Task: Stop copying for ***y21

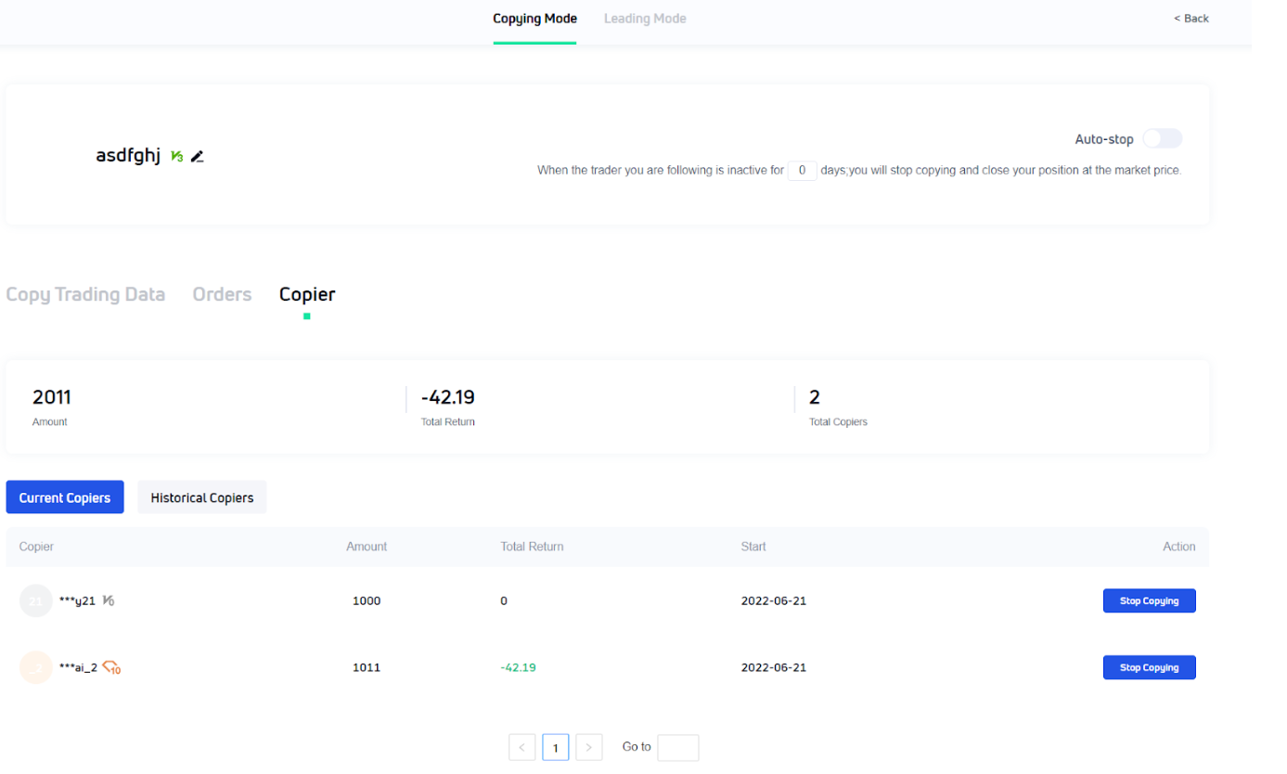Action: [x=1149, y=600]
